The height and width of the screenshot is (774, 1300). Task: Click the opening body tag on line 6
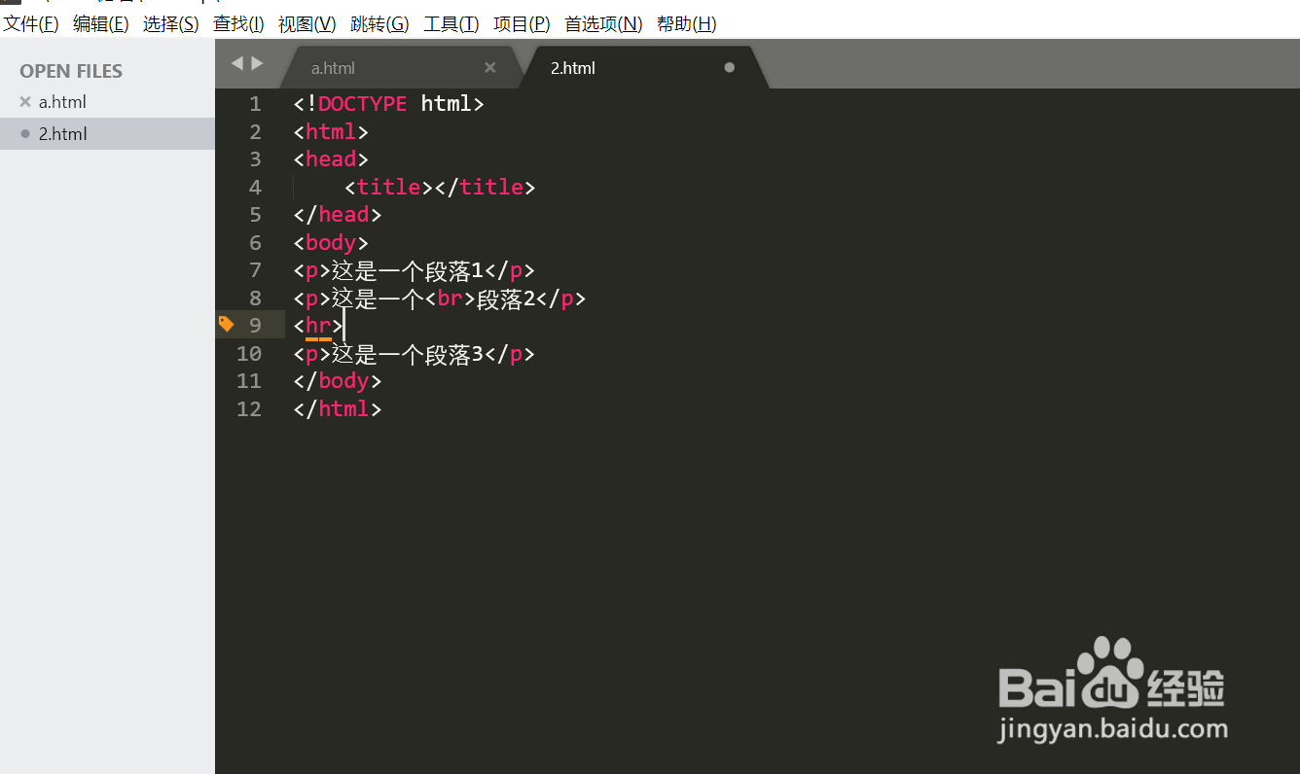(x=331, y=242)
